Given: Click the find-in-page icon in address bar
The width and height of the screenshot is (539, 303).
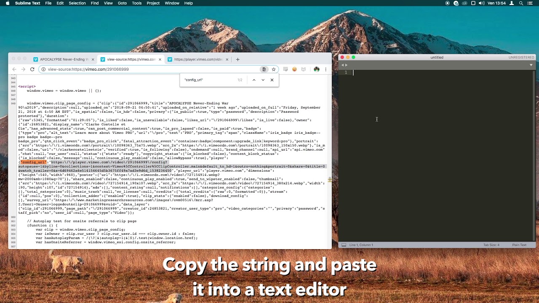Looking at the screenshot, I should 264,69.
